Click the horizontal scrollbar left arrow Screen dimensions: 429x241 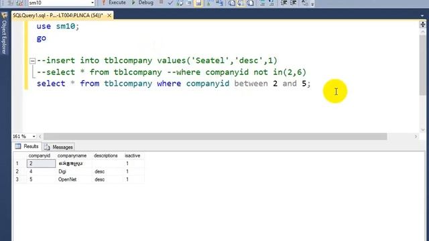tap(40, 136)
